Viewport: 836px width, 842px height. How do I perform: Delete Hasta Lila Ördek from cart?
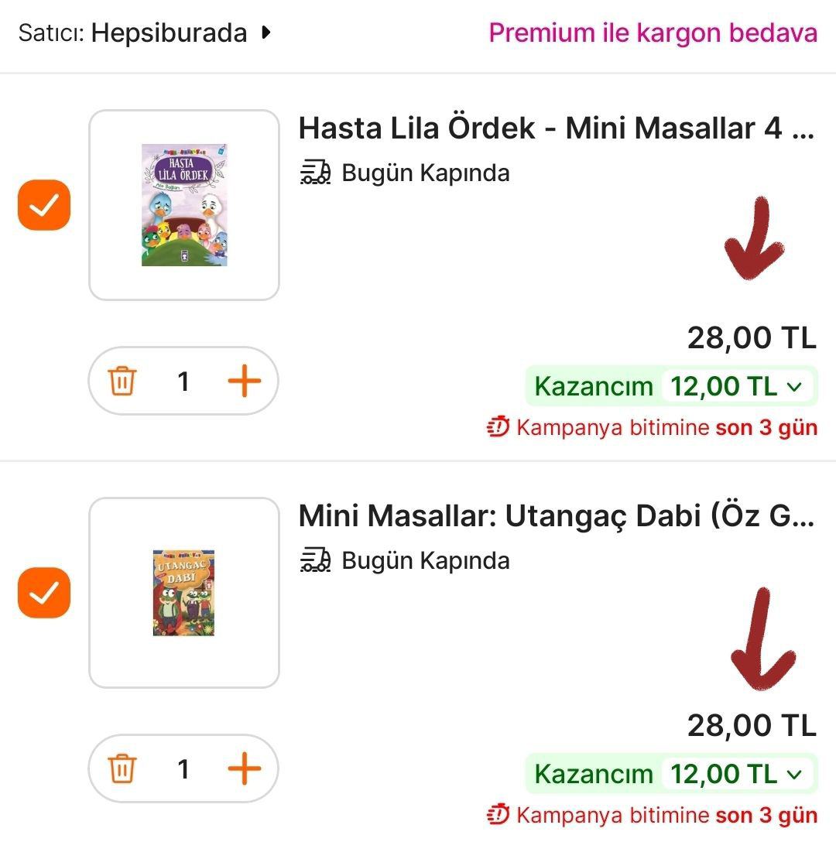pos(122,382)
